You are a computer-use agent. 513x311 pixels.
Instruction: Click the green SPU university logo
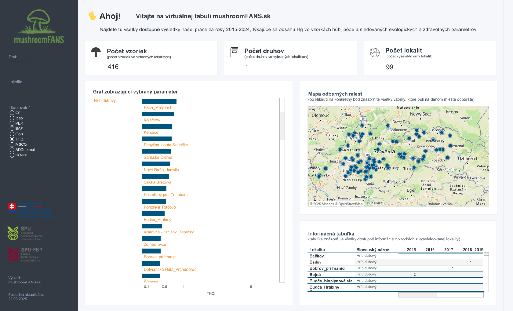click(x=13, y=233)
